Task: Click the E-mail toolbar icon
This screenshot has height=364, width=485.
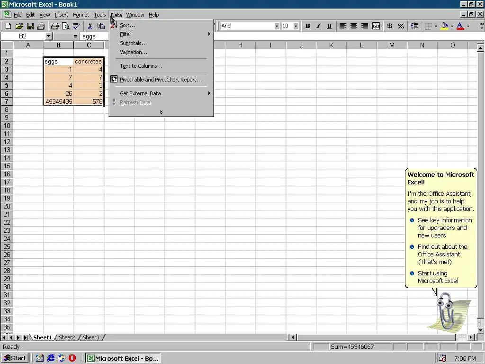Action: coord(41,26)
